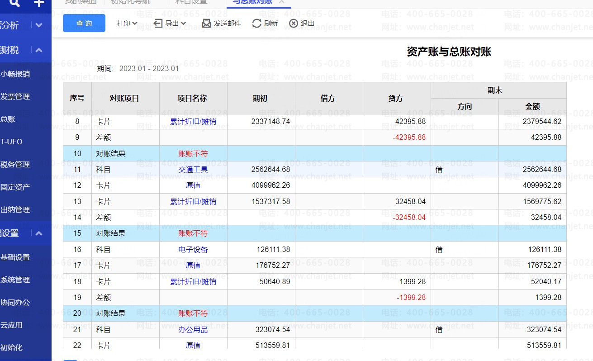Click the plus add icon in sidebar
The image size is (593, 361).
39,3
